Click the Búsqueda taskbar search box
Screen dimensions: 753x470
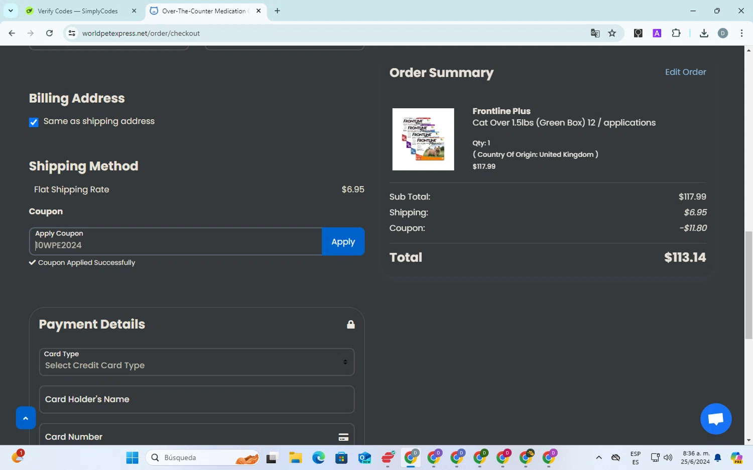click(x=203, y=457)
